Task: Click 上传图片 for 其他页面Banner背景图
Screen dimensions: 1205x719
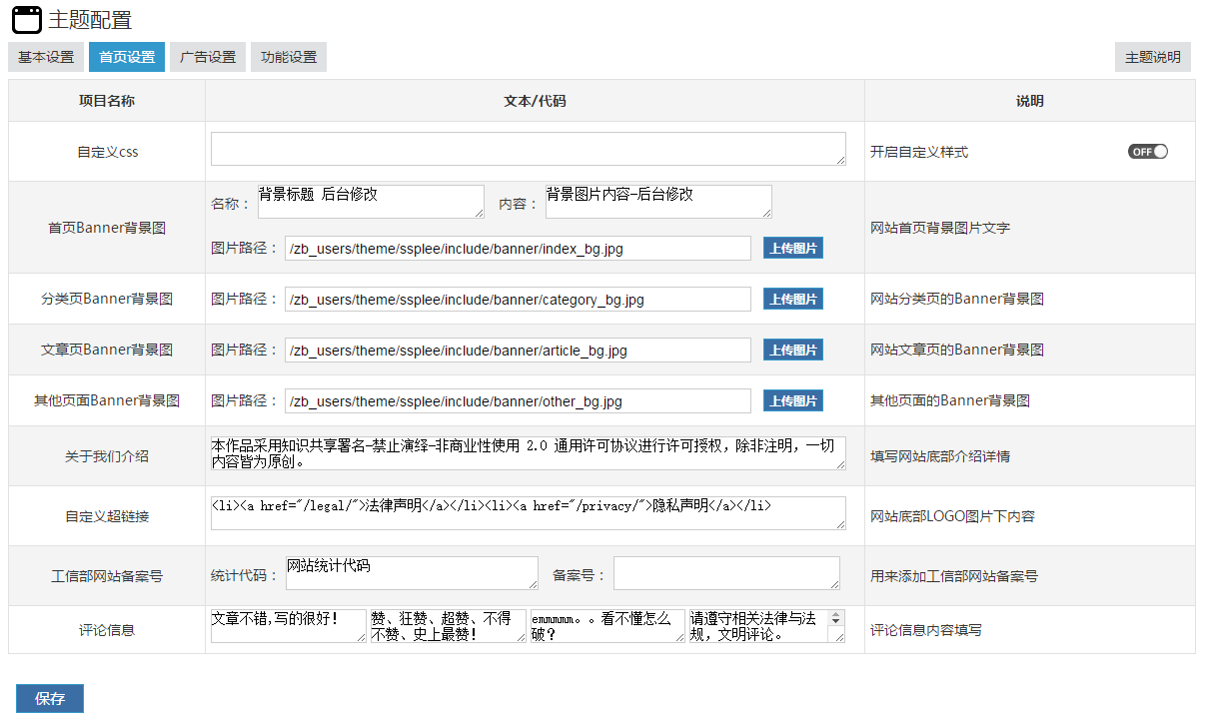Action: (793, 400)
